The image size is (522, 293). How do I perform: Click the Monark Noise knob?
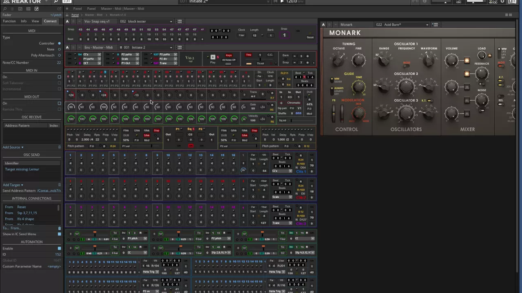[x=482, y=100]
